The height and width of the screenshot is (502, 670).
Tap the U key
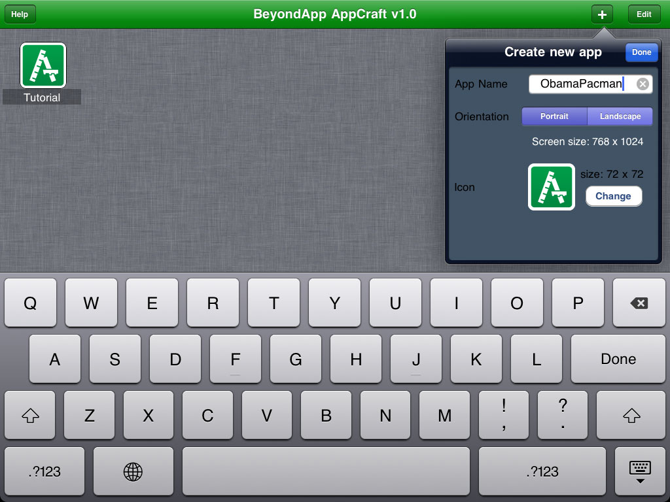(395, 303)
